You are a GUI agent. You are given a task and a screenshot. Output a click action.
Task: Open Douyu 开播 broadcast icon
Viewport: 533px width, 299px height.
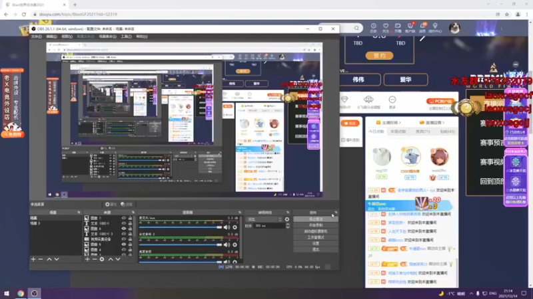coord(398,28)
